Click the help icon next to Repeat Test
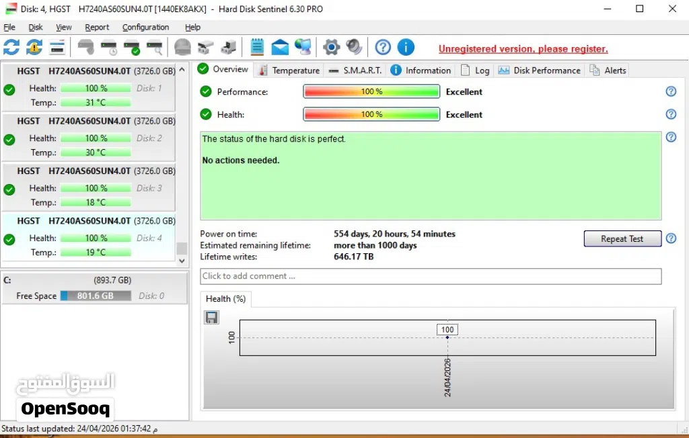Screen dimensions: 689x438 tap(671, 238)
